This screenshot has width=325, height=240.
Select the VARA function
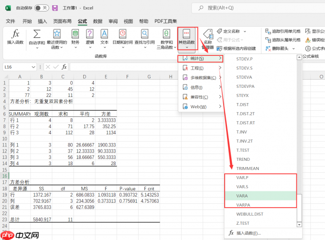pyautogui.click(x=260, y=196)
